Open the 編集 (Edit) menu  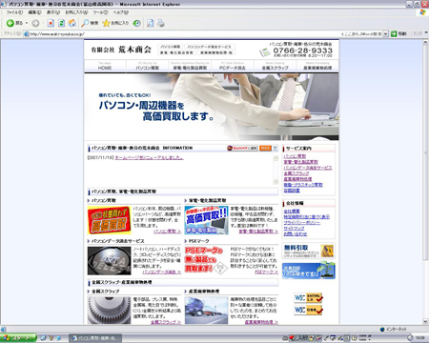click(34, 12)
